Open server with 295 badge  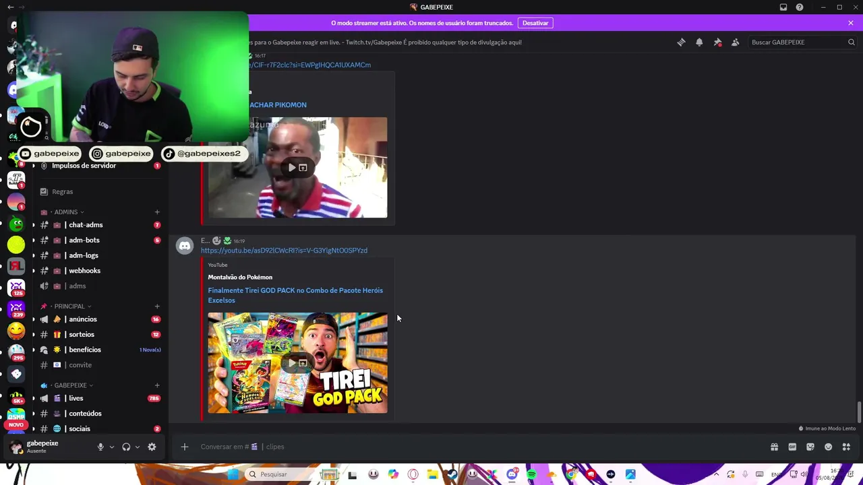coord(16,352)
